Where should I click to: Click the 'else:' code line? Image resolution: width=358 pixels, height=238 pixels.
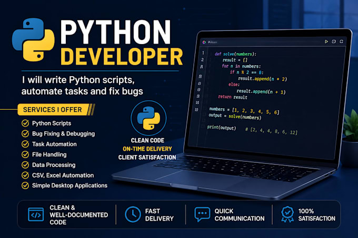[234, 85]
